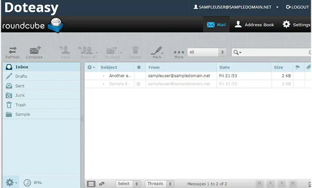Compose a new email message

[x=34, y=52]
